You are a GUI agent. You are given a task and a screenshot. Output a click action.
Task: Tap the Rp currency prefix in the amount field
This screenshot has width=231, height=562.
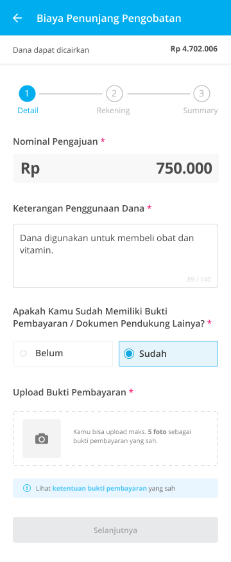[x=30, y=168]
